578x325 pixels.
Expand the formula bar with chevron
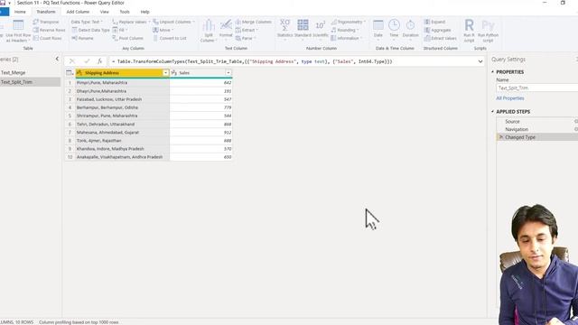(480, 61)
